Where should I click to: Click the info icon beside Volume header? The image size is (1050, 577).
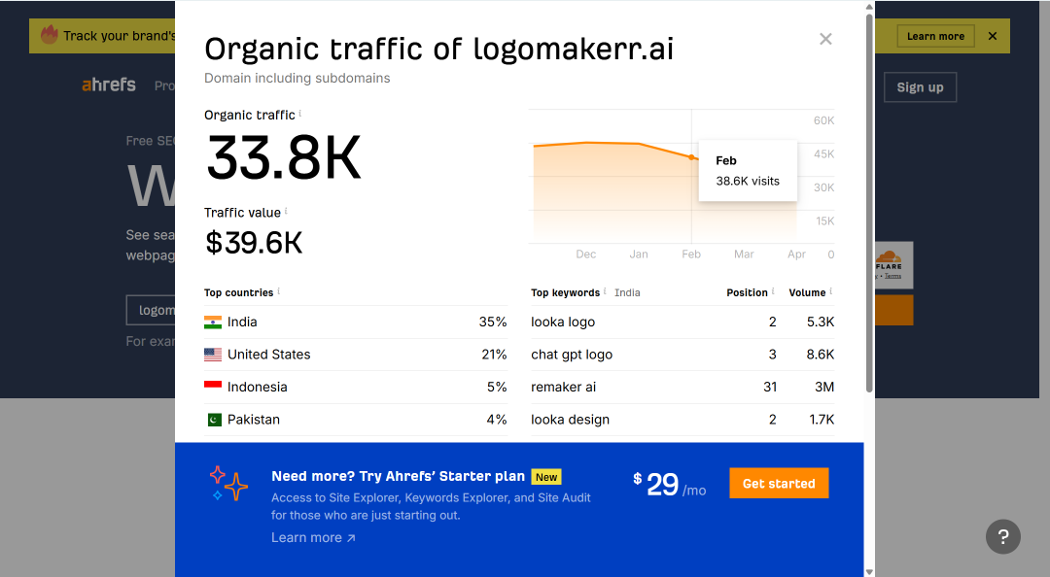tap(831, 291)
